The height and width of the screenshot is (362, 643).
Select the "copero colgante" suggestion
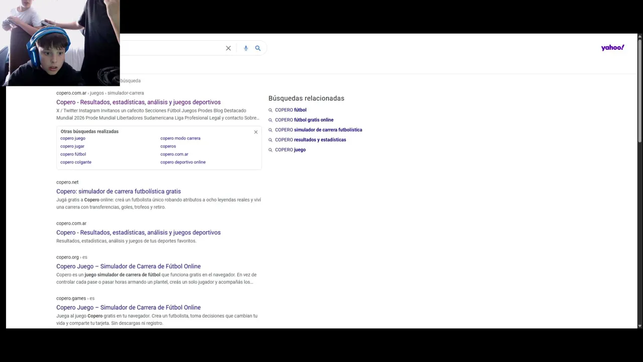[x=76, y=162]
